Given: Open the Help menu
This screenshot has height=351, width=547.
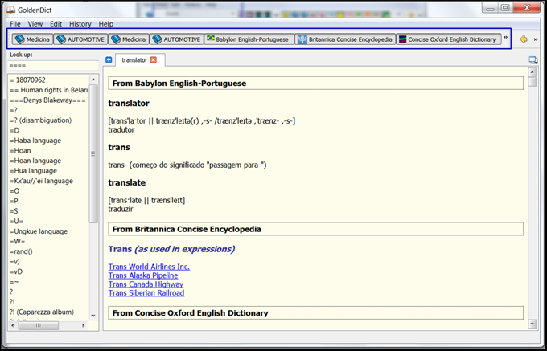Looking at the screenshot, I should [x=105, y=23].
